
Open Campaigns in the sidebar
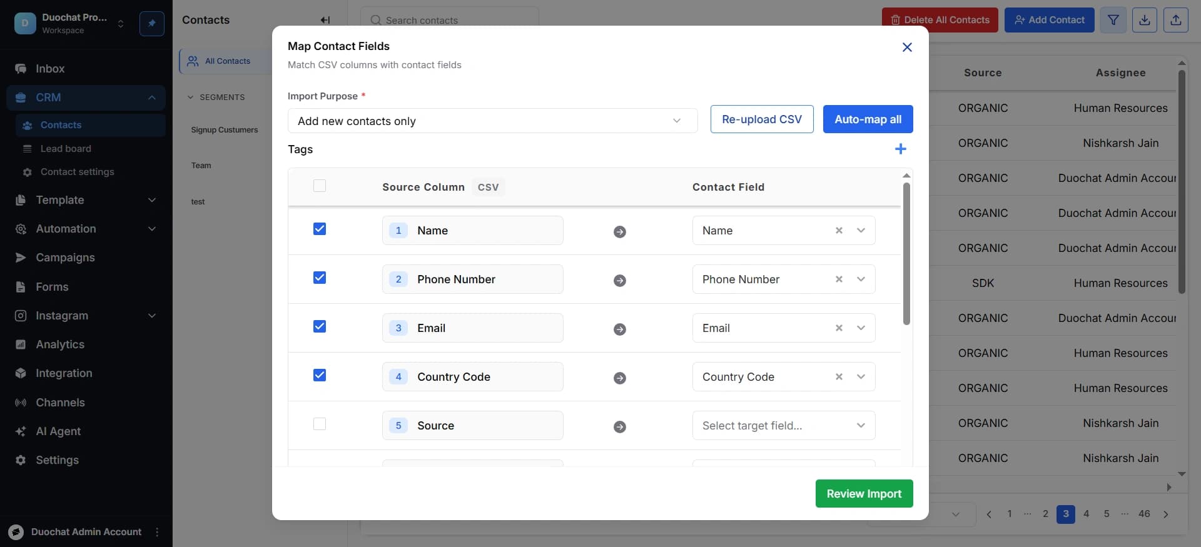86,258
